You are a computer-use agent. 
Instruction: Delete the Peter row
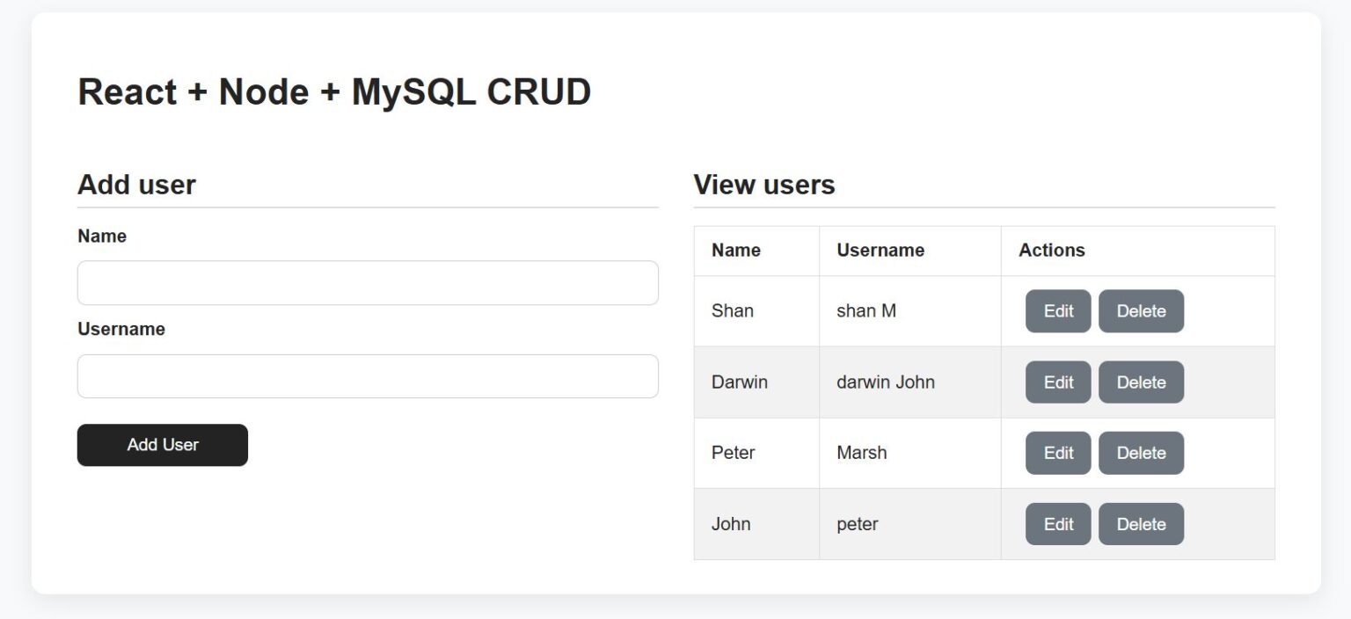[x=1141, y=453]
